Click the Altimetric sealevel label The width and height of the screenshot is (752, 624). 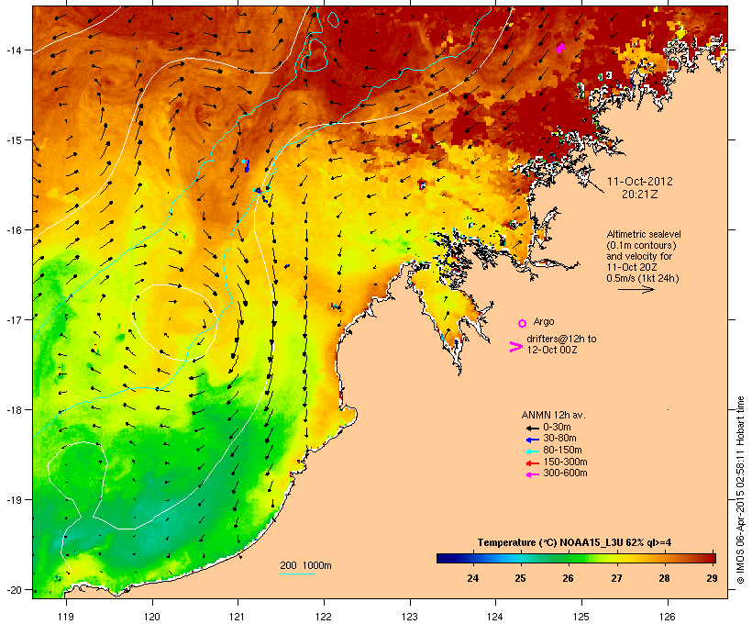click(644, 234)
